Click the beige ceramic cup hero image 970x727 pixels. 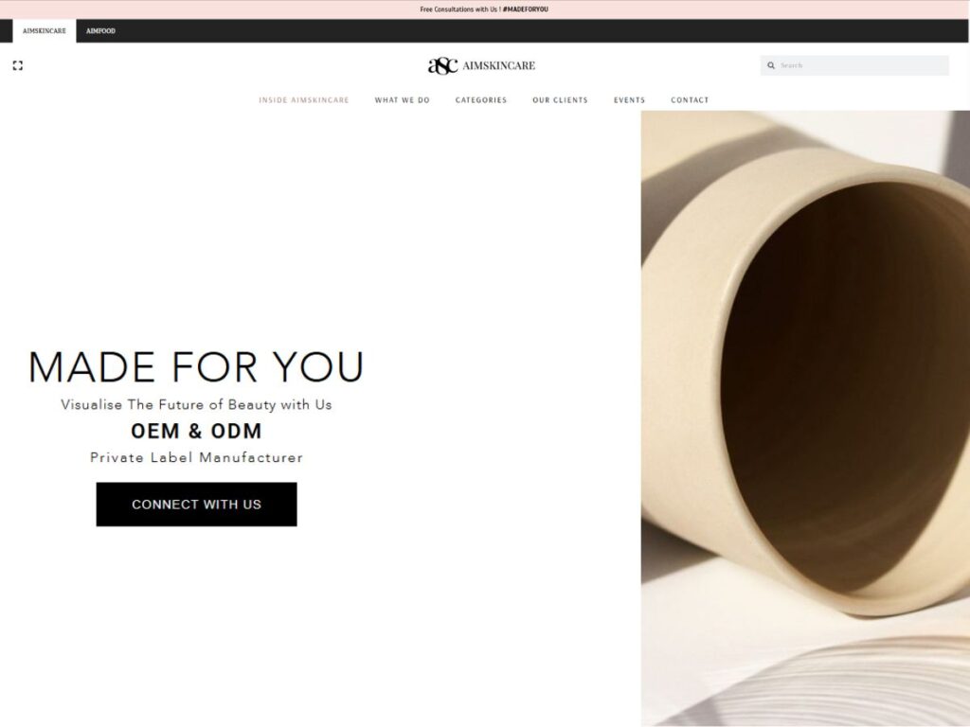[x=805, y=418]
